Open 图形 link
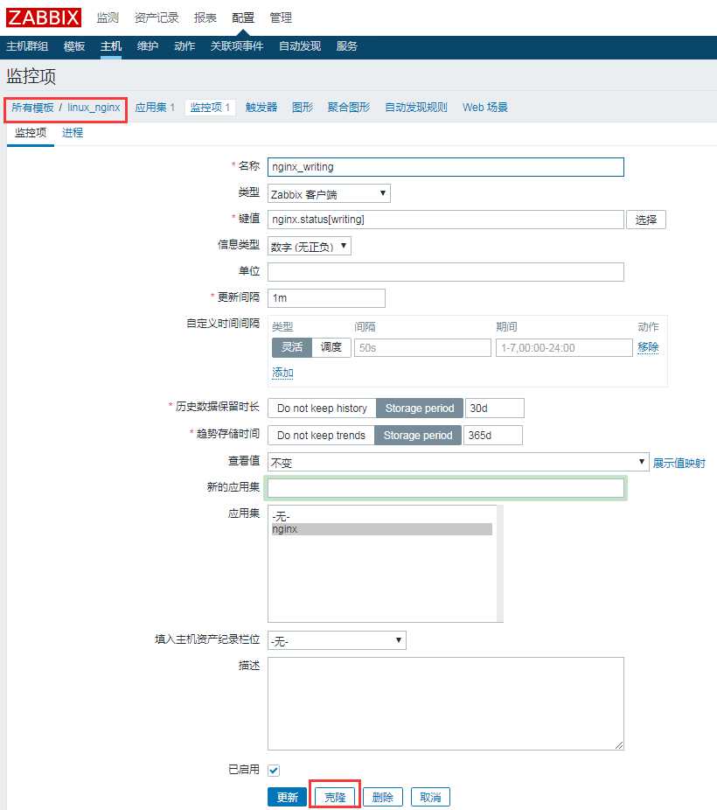 303,108
